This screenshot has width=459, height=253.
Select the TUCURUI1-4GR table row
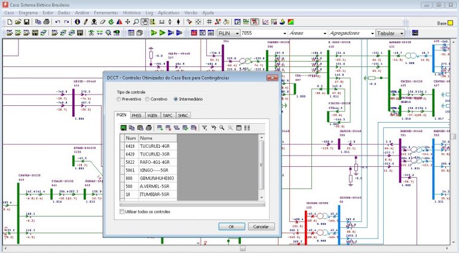coord(154,146)
